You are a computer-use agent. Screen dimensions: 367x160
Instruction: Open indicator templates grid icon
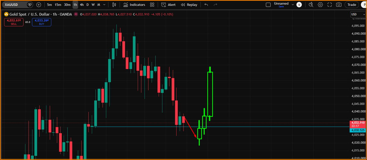(x=152, y=5)
